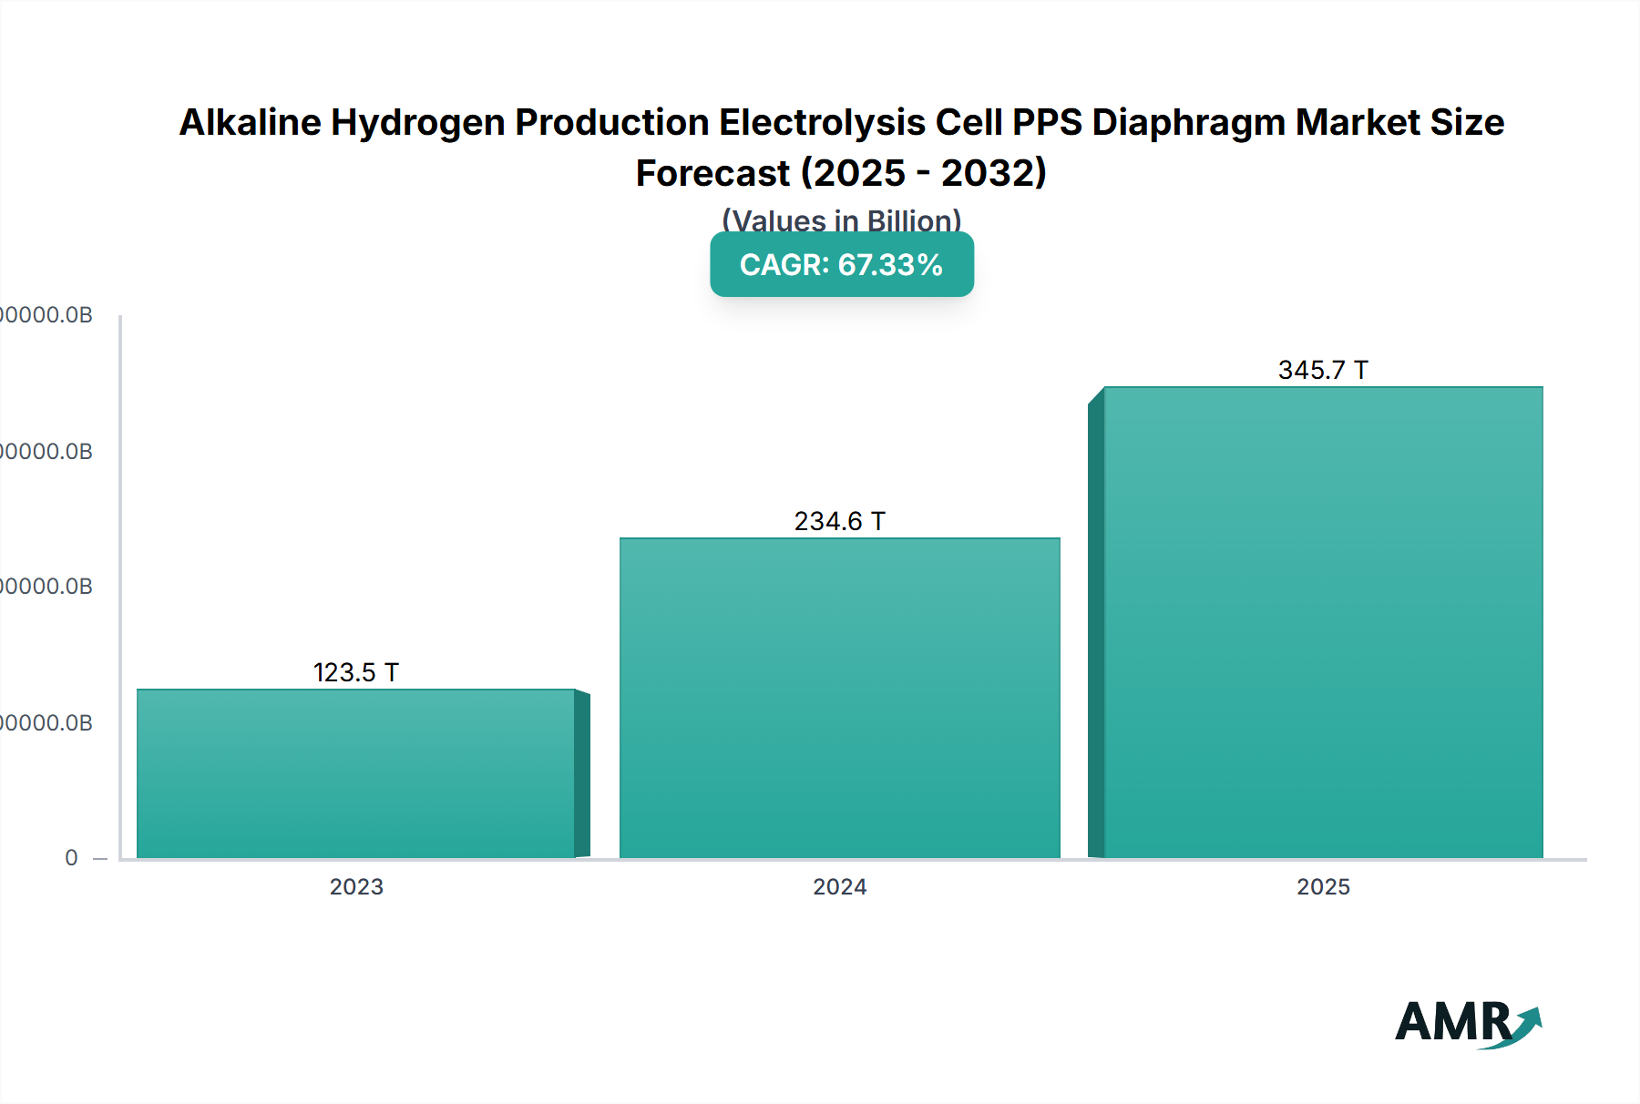
Task: Expand the 234.6 T data label
Action: pyautogui.click(x=839, y=522)
